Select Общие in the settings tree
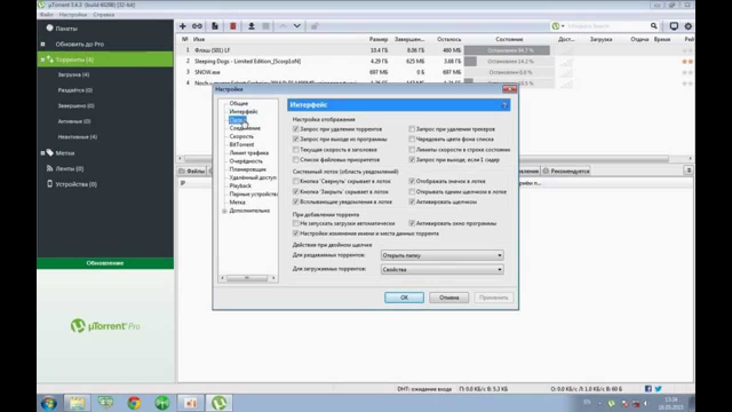The width and height of the screenshot is (732, 412). [x=238, y=104]
